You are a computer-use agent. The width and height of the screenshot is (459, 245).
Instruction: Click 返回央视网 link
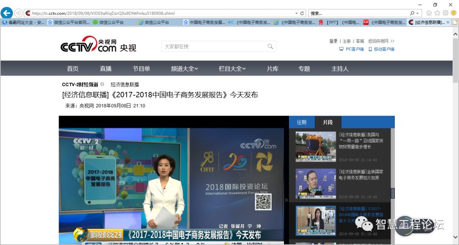381,41
